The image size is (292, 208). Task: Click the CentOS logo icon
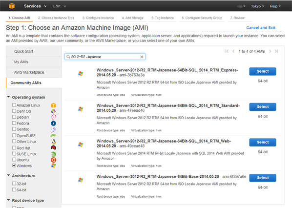point(53,111)
